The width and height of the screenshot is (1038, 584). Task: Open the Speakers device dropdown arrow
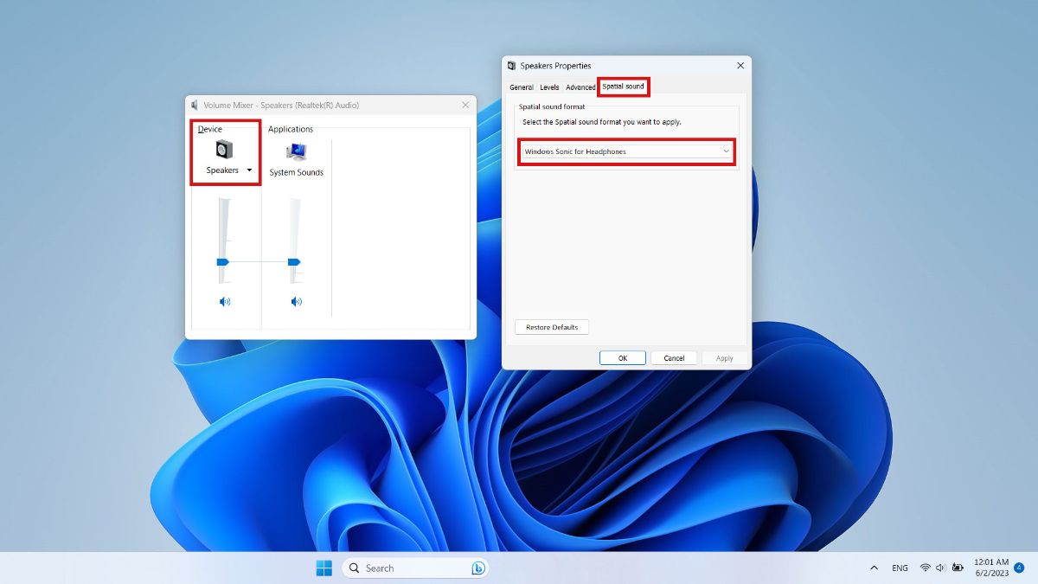point(249,170)
